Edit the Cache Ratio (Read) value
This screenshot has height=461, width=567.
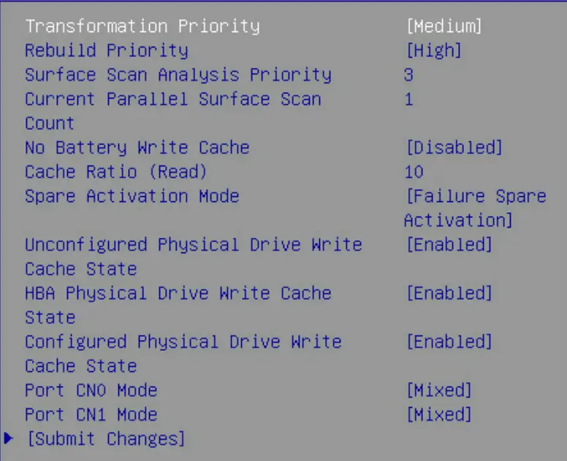tap(414, 172)
